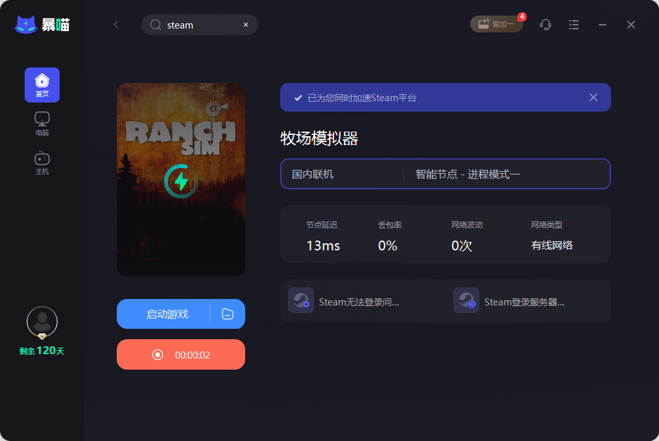Focus the search field containing steam

coord(199,25)
